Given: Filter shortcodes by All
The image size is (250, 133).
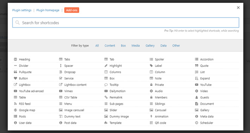Looking at the screenshot, I should coord(97,45).
